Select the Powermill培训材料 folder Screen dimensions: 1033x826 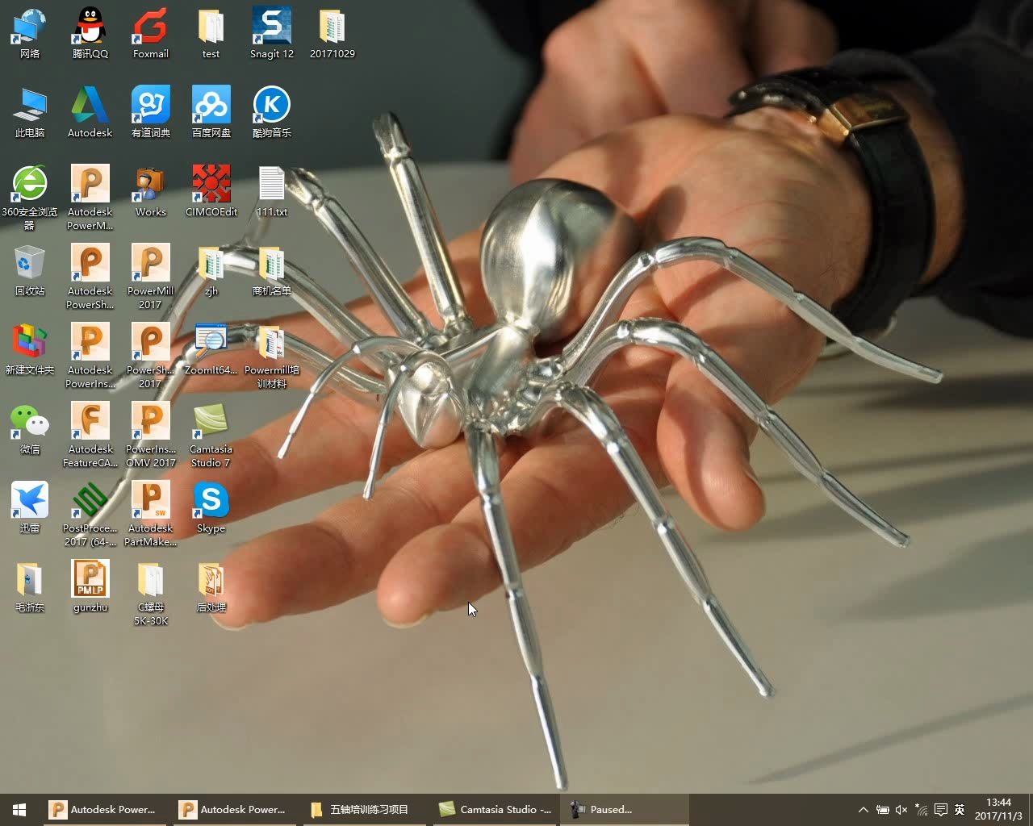(x=272, y=356)
